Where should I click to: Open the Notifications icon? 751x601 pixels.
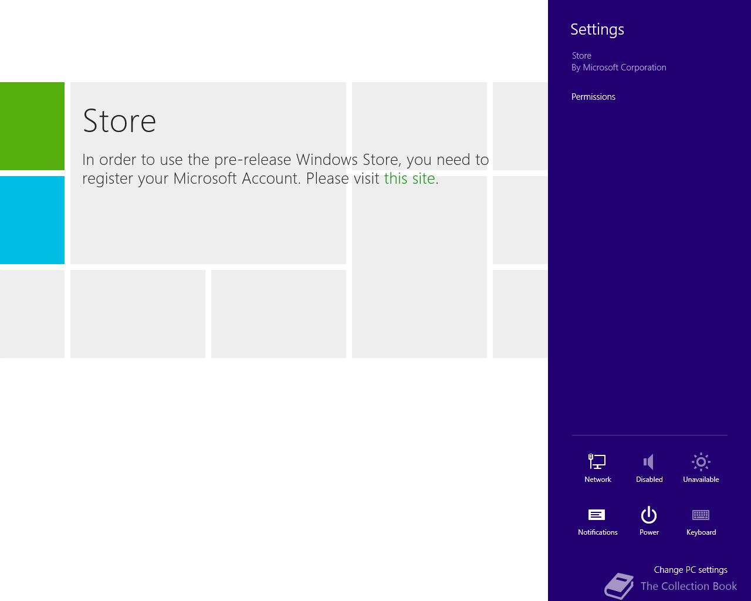(x=597, y=515)
